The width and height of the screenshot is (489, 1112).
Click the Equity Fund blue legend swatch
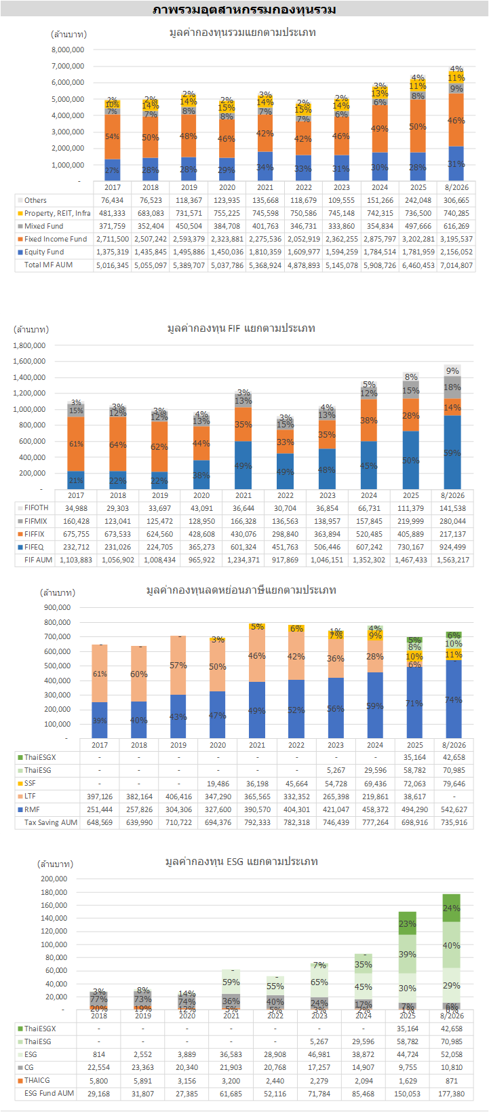tap(20, 252)
